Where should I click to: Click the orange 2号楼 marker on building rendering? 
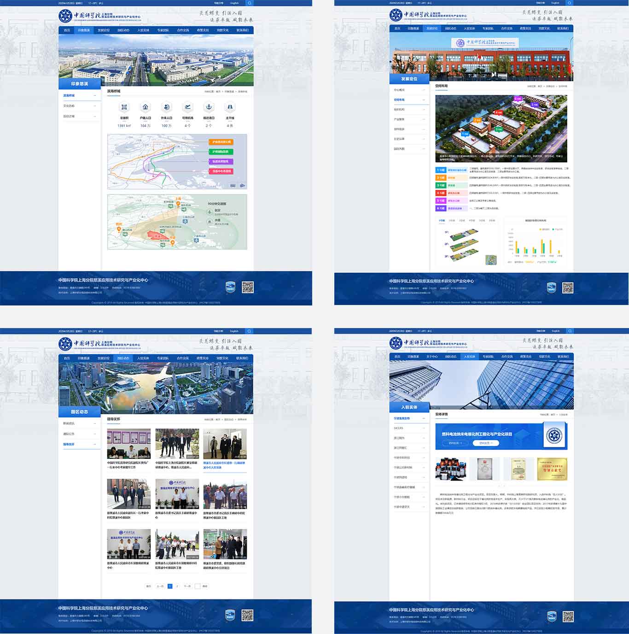(x=478, y=120)
